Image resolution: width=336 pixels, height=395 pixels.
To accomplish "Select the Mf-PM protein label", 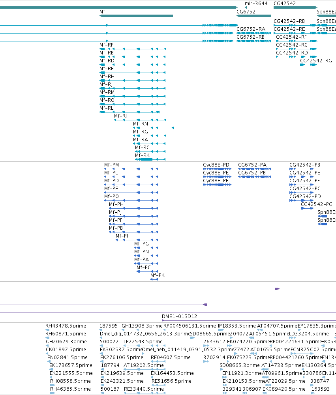I will (x=111, y=165).
